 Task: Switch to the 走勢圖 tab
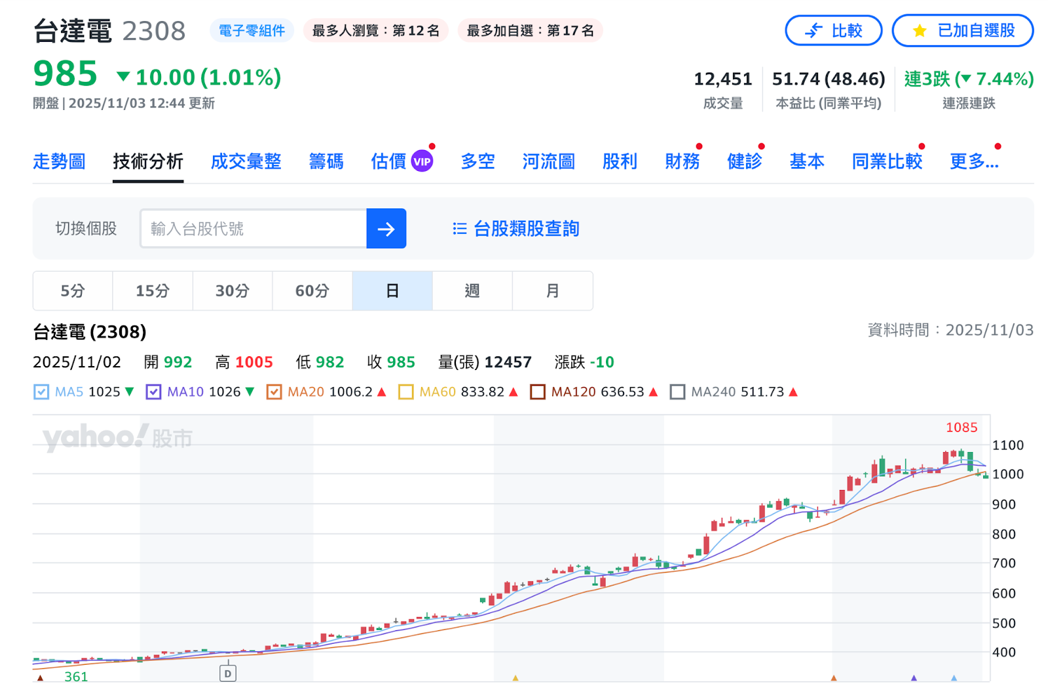pos(59,161)
